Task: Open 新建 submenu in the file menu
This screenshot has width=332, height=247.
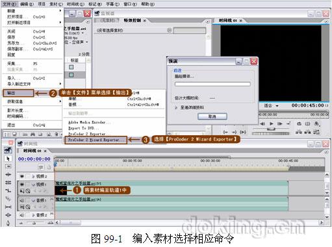Action: pyautogui.click(x=32, y=10)
